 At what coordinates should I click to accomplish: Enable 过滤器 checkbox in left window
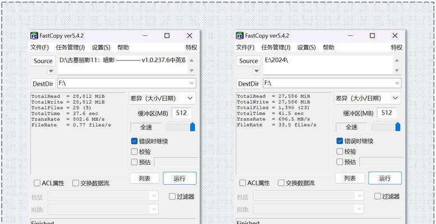172,197
